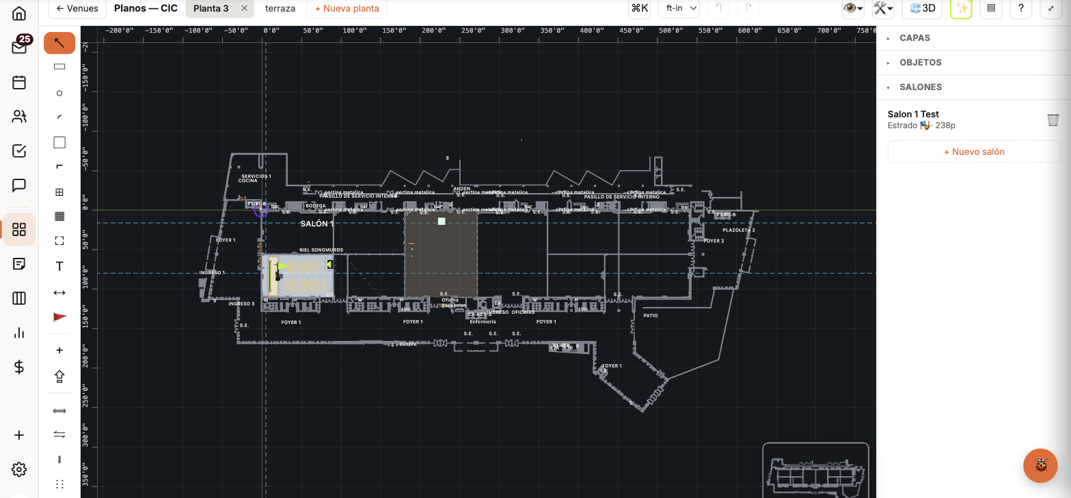Select the red flag marker tool
This screenshot has width=1071, height=498.
pyautogui.click(x=59, y=317)
